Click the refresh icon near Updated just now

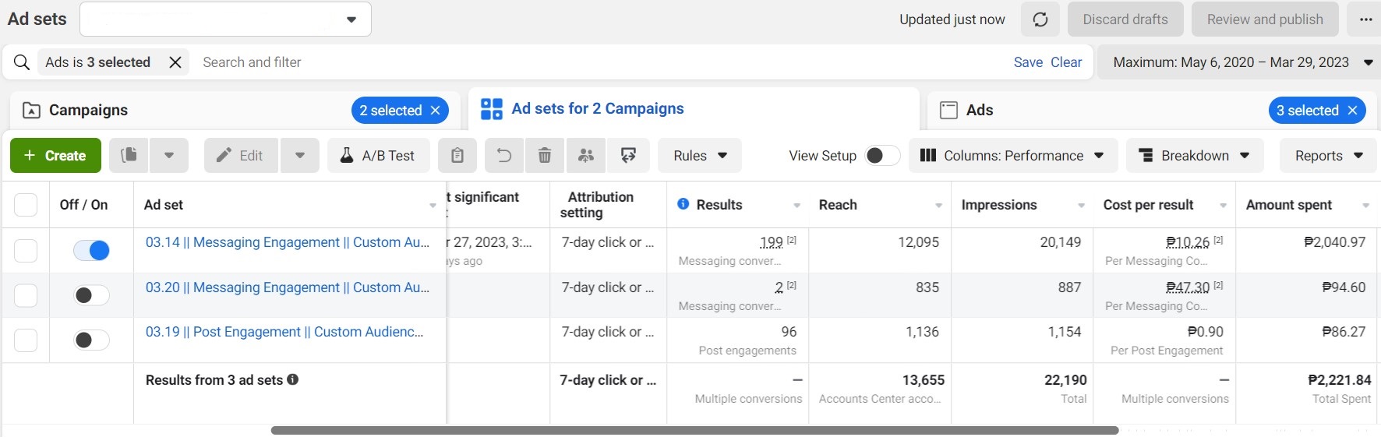[1040, 19]
